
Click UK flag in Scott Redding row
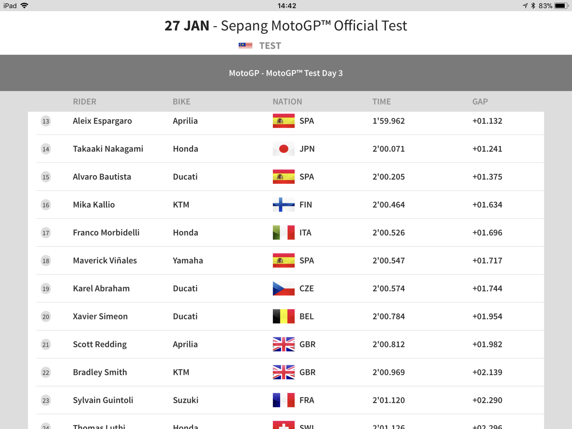(x=283, y=344)
